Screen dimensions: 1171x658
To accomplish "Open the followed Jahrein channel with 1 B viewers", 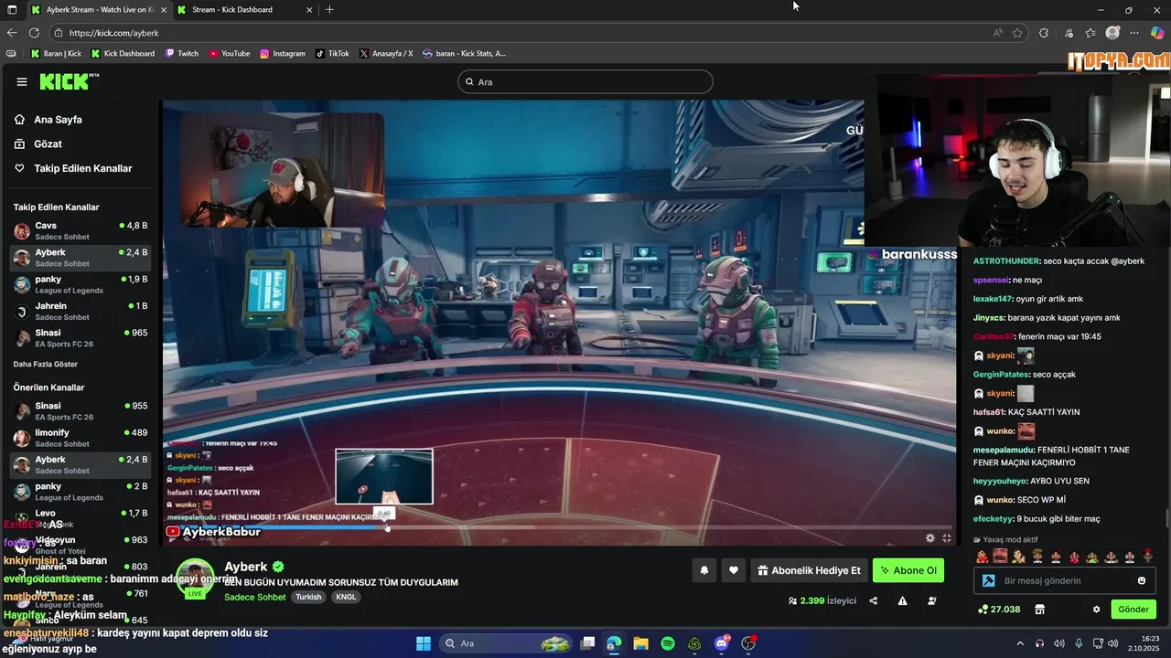I will pos(81,311).
